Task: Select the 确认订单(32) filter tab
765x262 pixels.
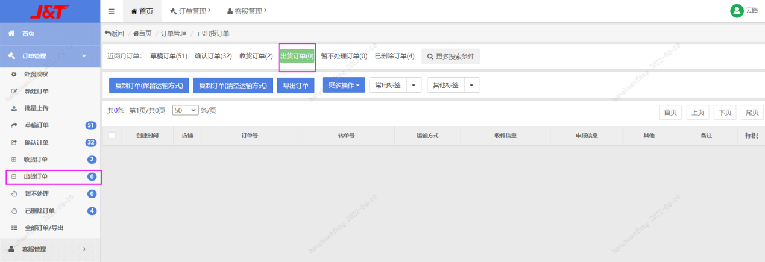Action: point(213,56)
